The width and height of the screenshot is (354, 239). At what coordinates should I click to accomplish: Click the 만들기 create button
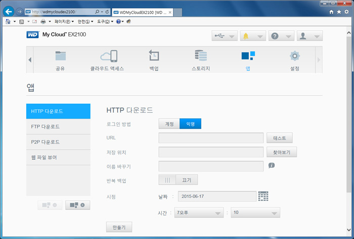(119, 227)
